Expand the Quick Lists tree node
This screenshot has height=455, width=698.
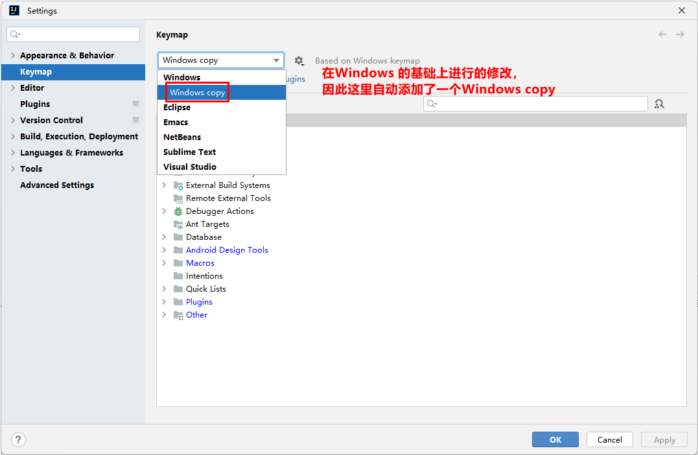[164, 288]
